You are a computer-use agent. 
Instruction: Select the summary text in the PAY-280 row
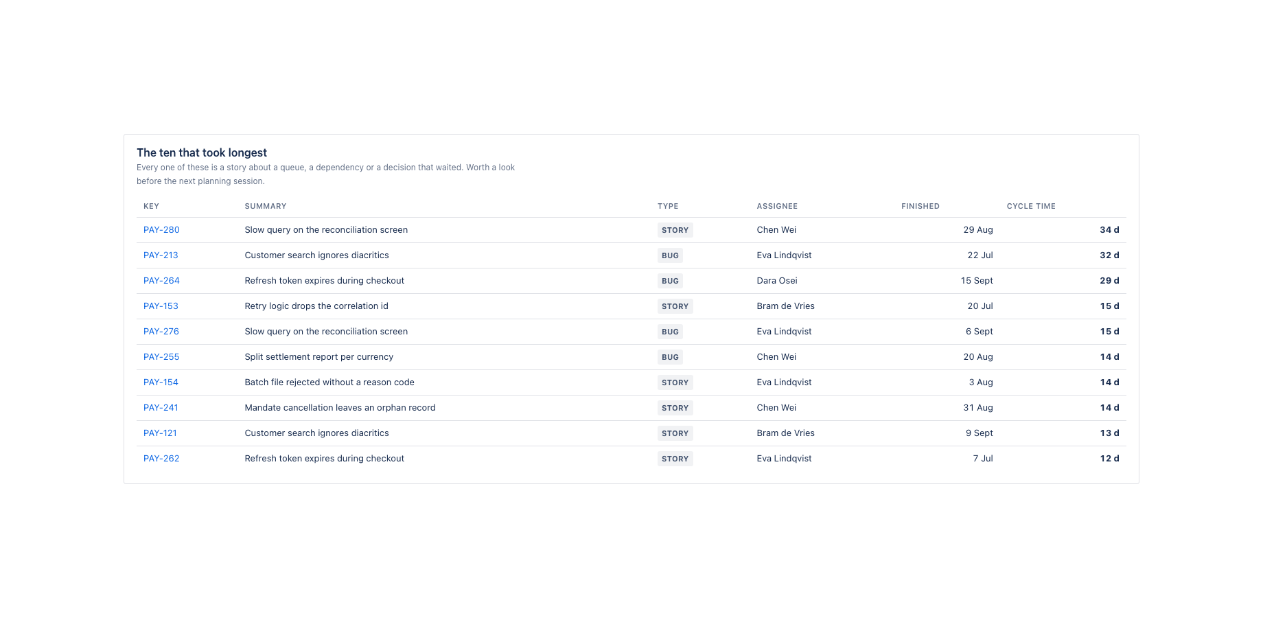pyautogui.click(x=326, y=230)
